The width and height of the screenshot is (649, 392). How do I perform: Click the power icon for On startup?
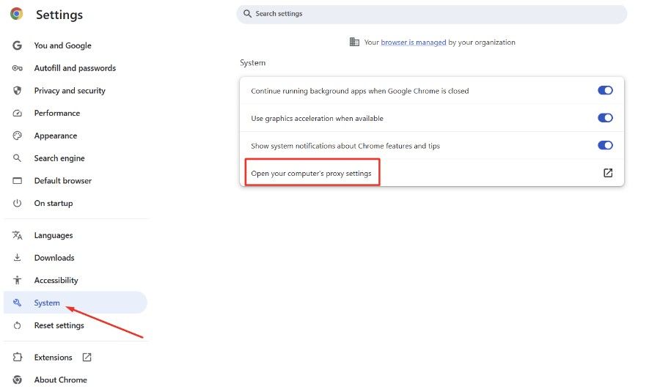pyautogui.click(x=17, y=203)
